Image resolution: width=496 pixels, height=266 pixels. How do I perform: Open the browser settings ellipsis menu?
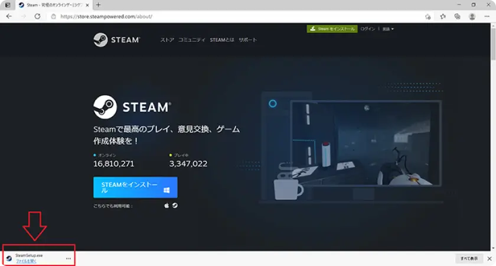[x=487, y=17]
